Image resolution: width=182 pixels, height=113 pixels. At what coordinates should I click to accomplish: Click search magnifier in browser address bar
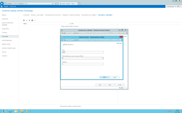(53, 4)
